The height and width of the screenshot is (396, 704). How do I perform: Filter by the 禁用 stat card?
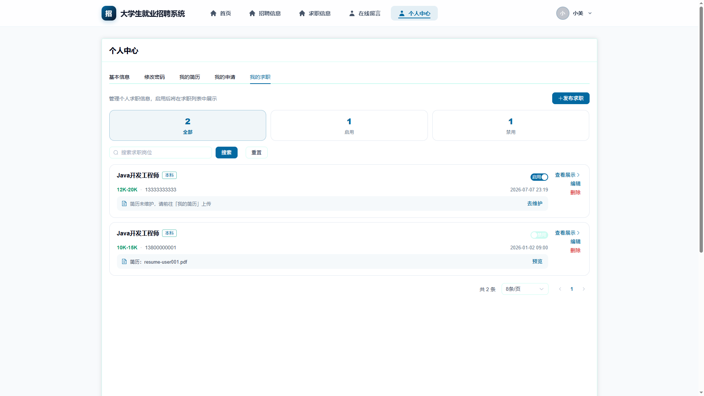[x=511, y=125]
